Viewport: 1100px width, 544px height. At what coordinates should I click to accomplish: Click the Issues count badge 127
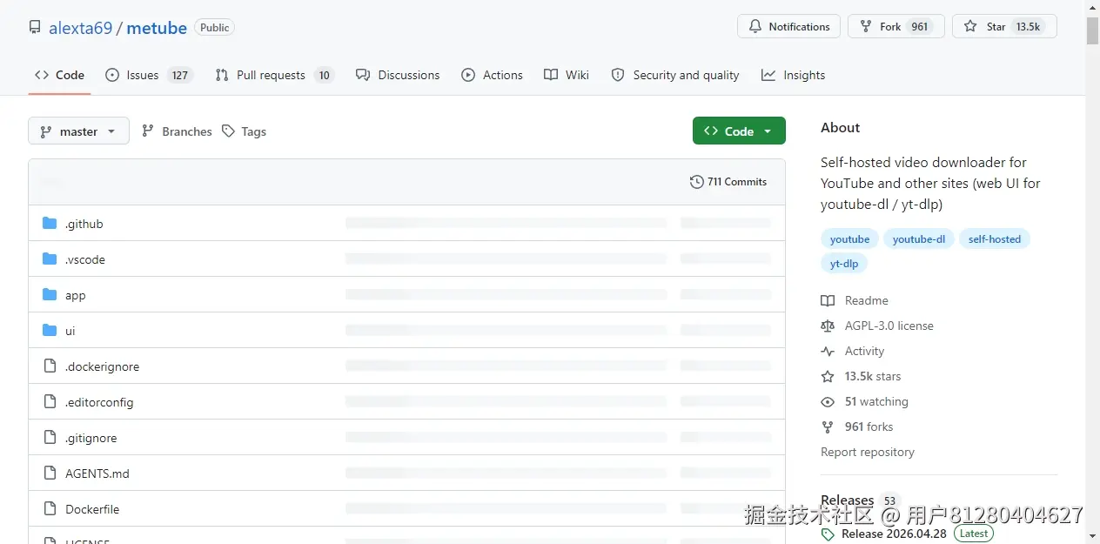click(x=180, y=75)
